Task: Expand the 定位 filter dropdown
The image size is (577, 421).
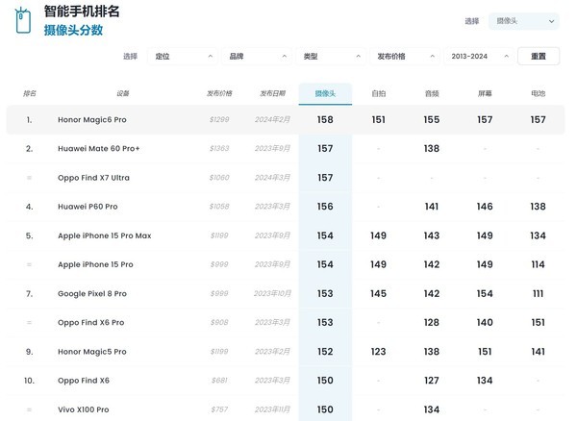Action: (183, 57)
